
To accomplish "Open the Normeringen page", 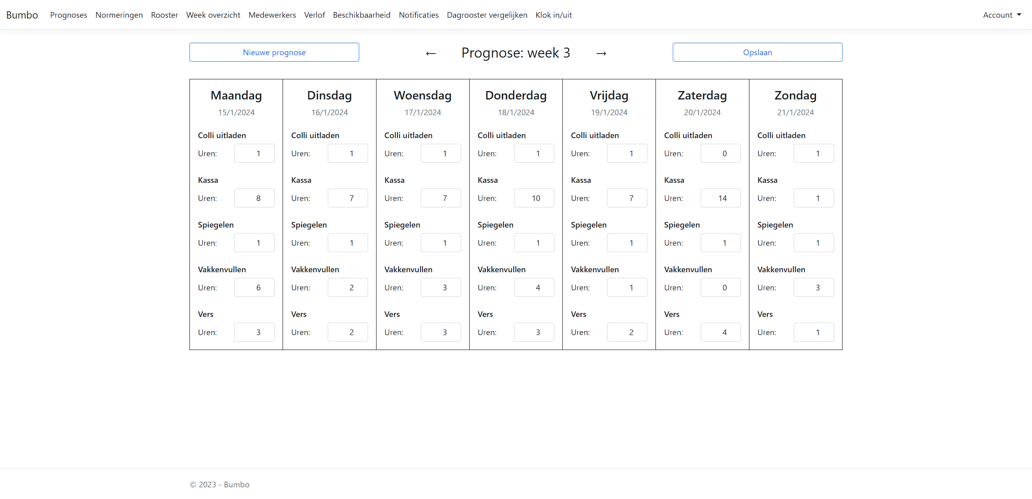I will coord(119,15).
